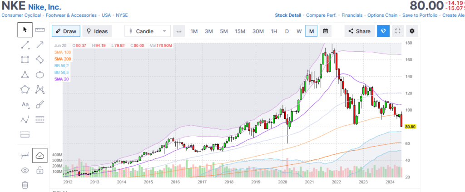The height and width of the screenshot is (192, 465).
Task: Select the Fibonacci retracement grid tool
Action: (40, 119)
